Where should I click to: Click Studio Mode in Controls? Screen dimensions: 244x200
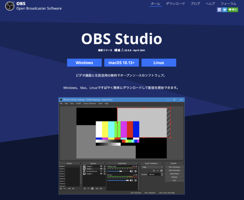(174, 174)
